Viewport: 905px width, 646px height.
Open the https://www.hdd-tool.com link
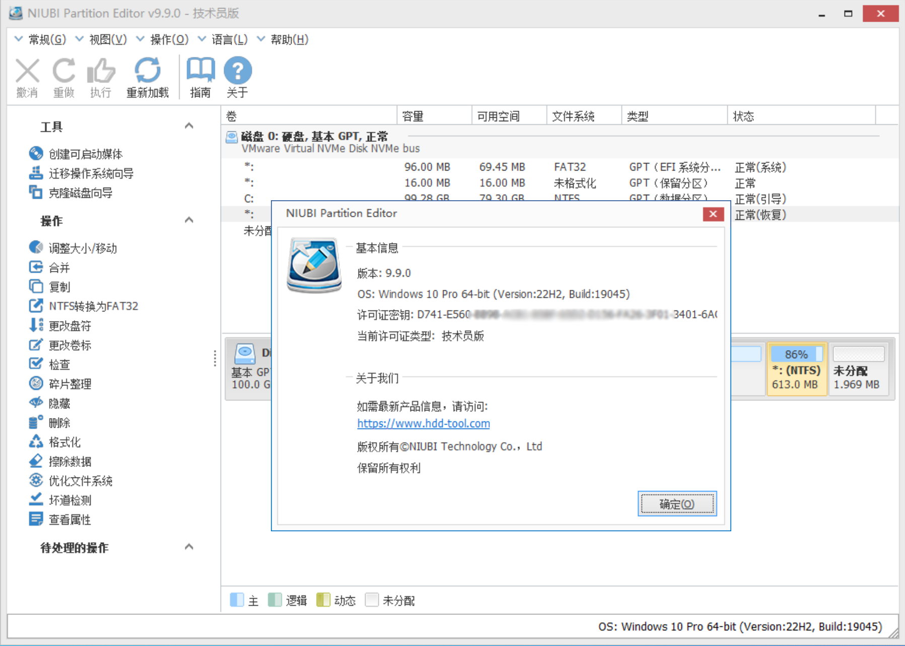pos(424,424)
